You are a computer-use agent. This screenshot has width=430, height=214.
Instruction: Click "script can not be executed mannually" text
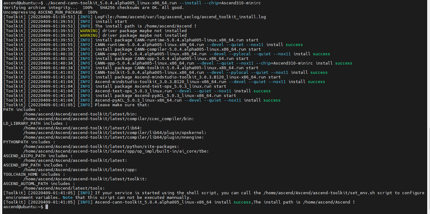[139, 197]
